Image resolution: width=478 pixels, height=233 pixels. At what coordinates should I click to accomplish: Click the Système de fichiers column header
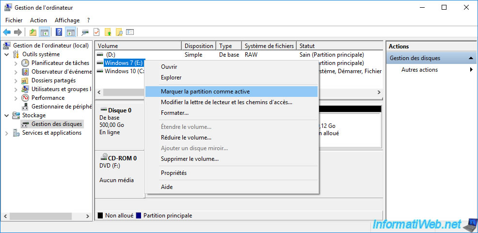coord(269,46)
